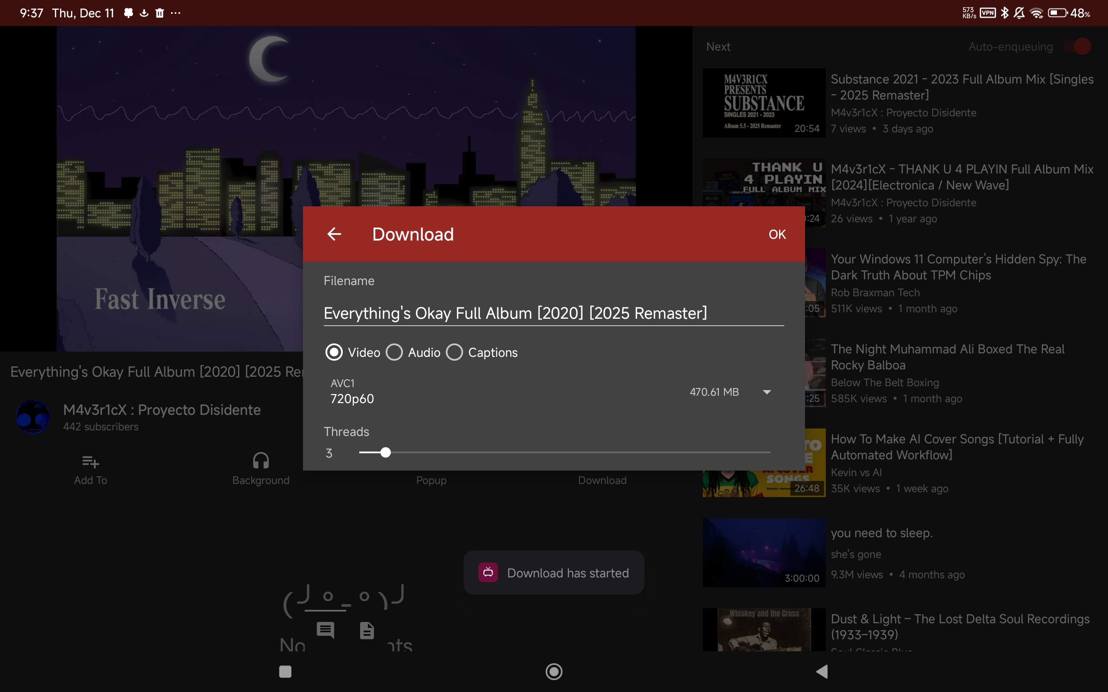Tap the recent apps square button
The width and height of the screenshot is (1108, 692).
click(285, 671)
